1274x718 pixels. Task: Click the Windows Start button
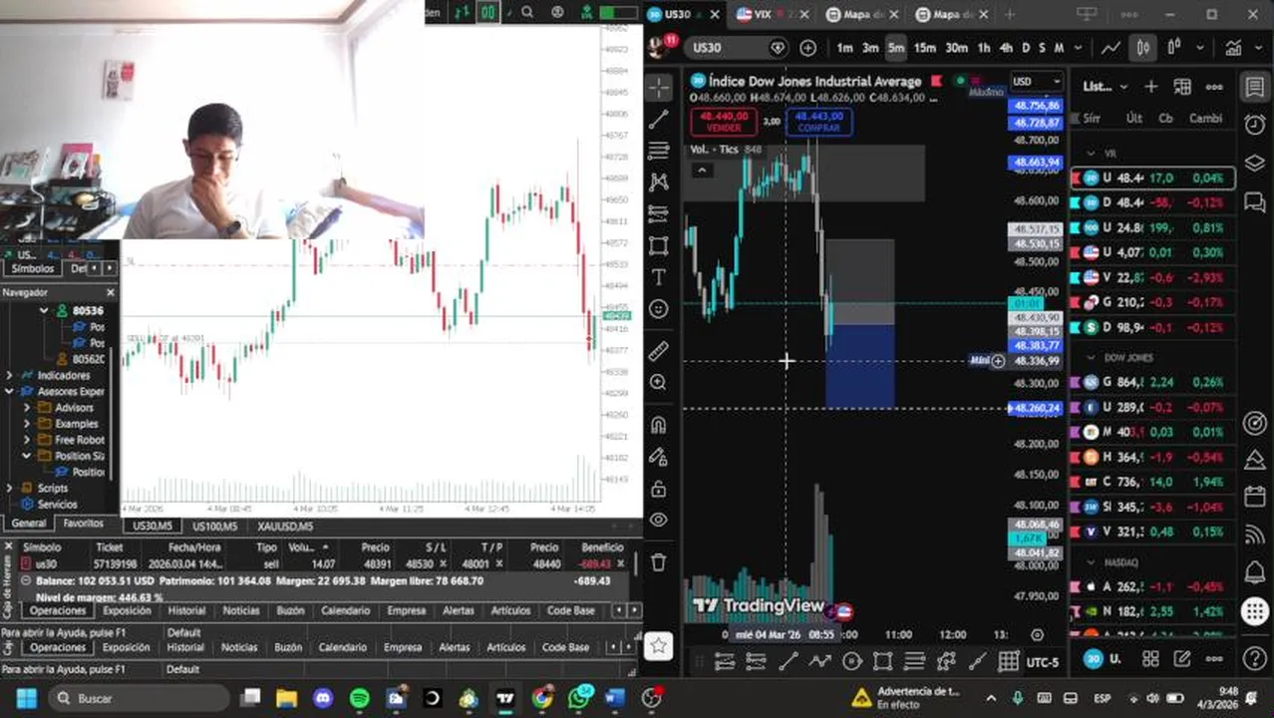[26, 698]
